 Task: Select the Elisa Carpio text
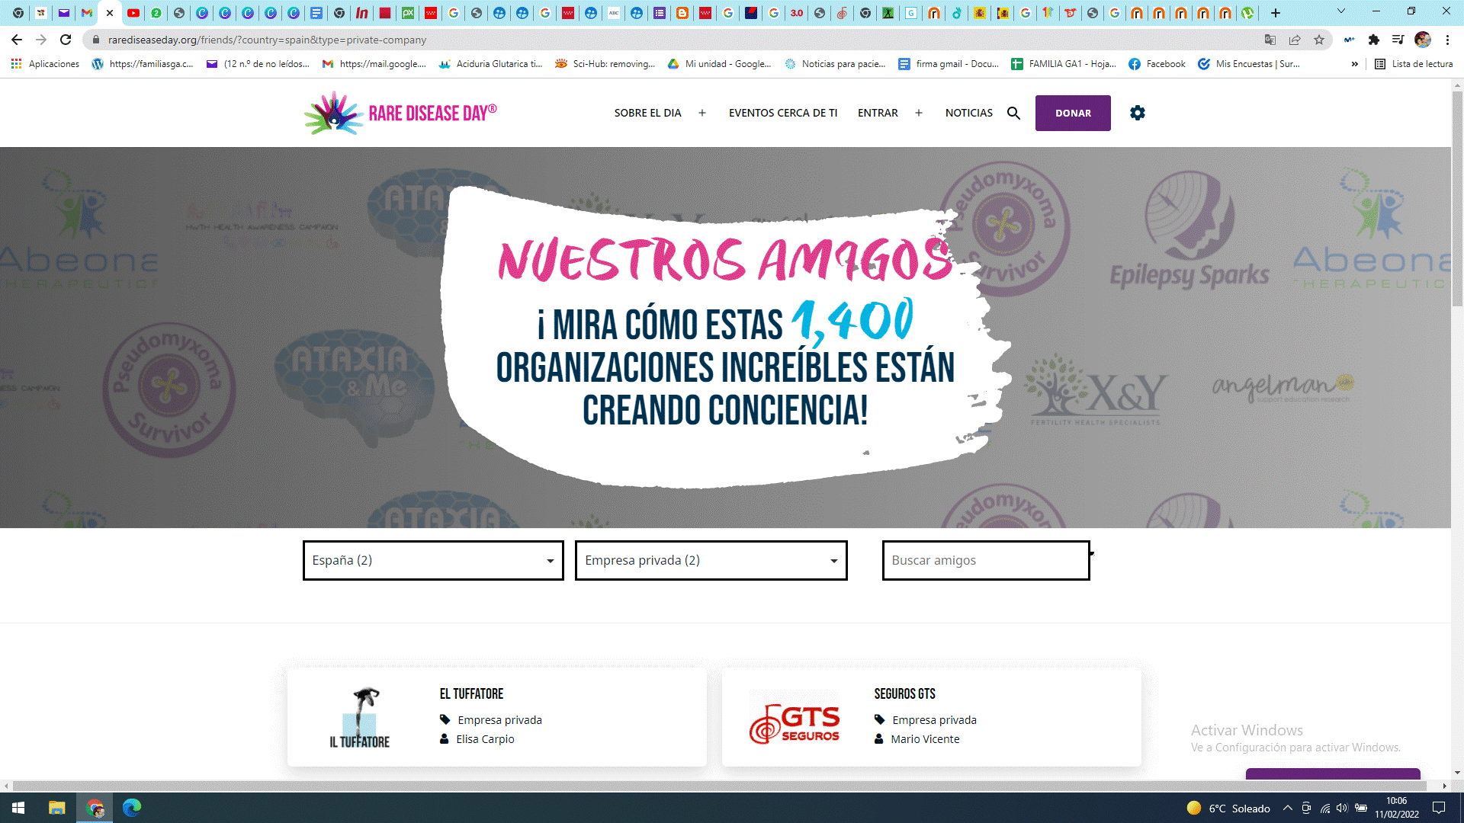[x=485, y=738]
